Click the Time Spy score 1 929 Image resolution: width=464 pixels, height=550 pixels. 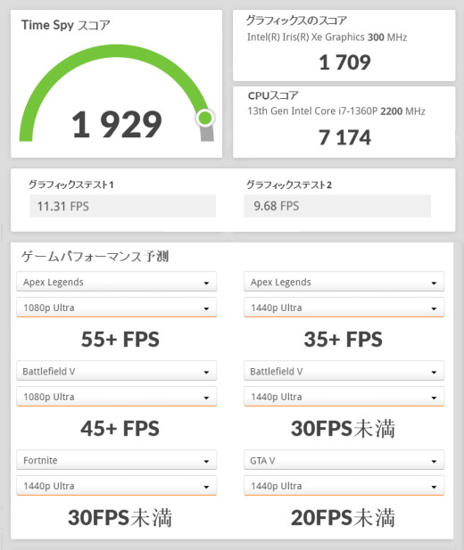(117, 124)
